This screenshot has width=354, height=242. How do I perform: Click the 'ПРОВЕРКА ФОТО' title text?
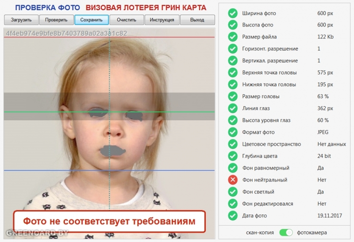pyautogui.click(x=47, y=8)
